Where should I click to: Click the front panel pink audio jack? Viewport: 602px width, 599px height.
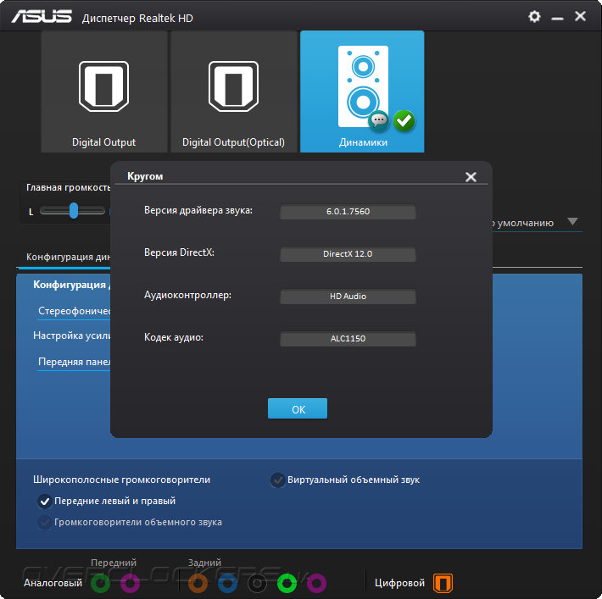(131, 583)
